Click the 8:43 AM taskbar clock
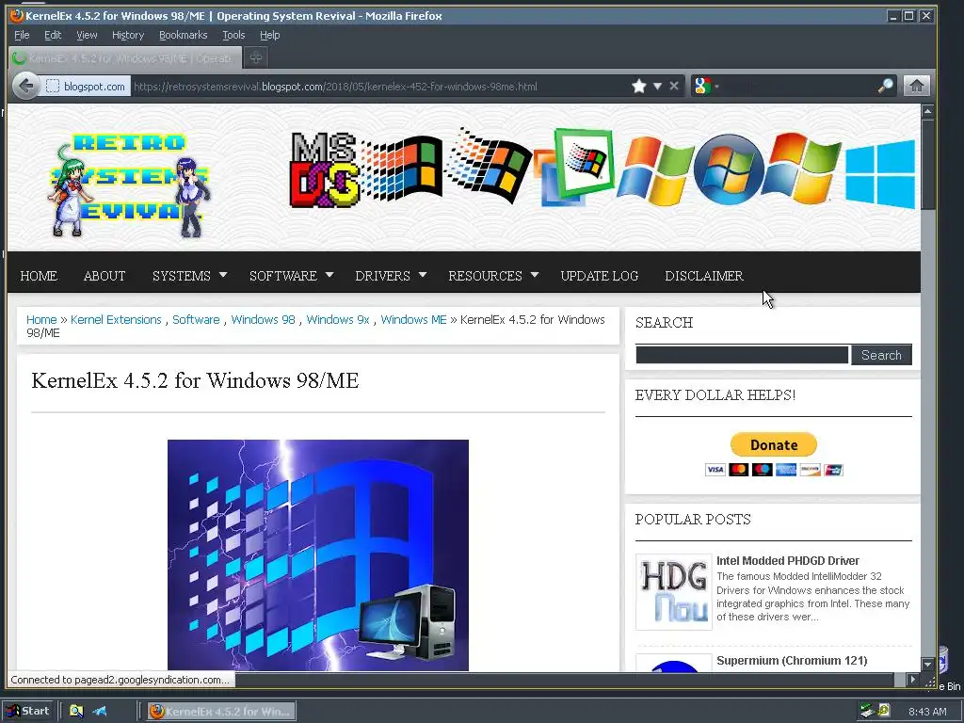Screen dimensions: 964x723 (927, 712)
